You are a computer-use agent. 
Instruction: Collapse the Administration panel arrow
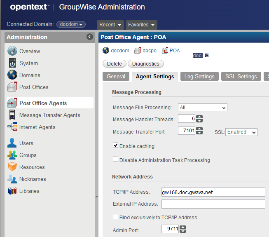(90, 37)
